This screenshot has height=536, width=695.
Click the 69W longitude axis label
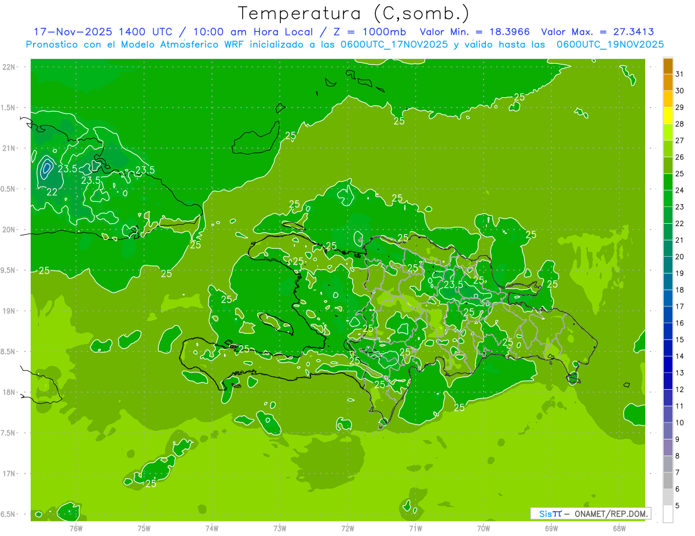[x=551, y=528]
